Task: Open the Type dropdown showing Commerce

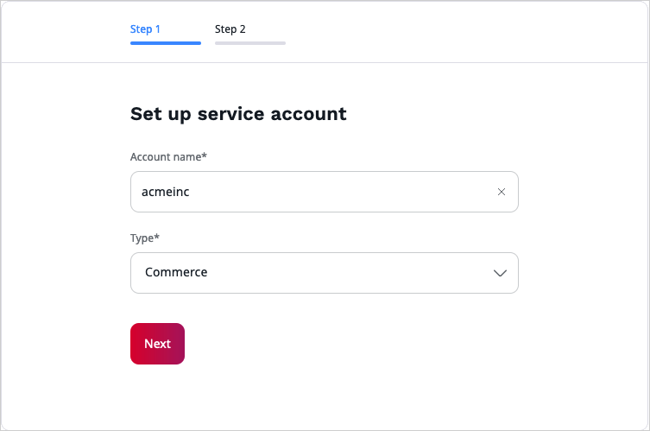Action: click(x=324, y=273)
